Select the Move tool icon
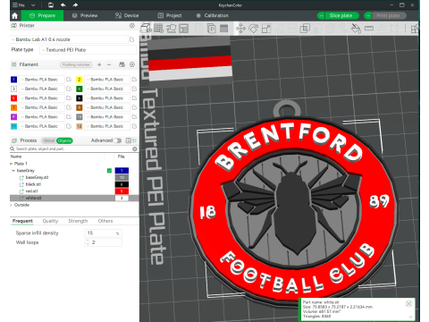This screenshot has width=429, height=322. 240,29
